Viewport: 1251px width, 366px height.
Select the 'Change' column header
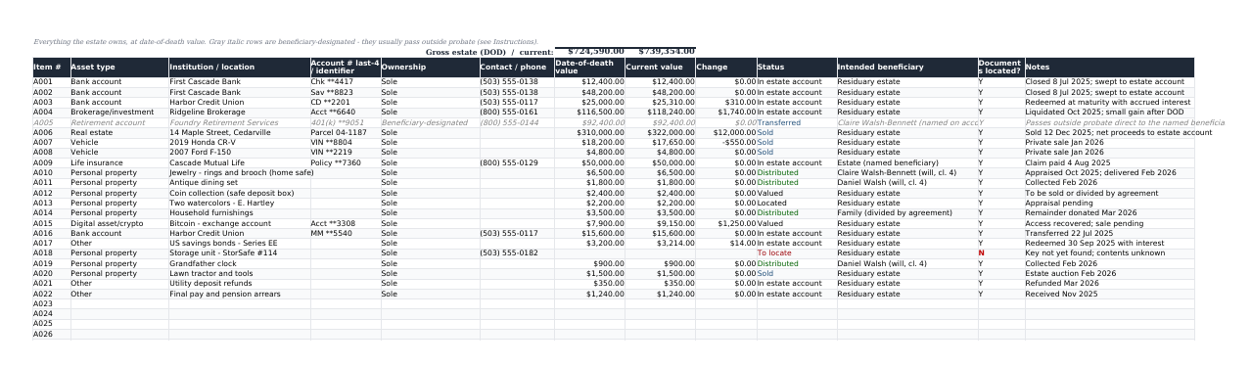coord(725,67)
